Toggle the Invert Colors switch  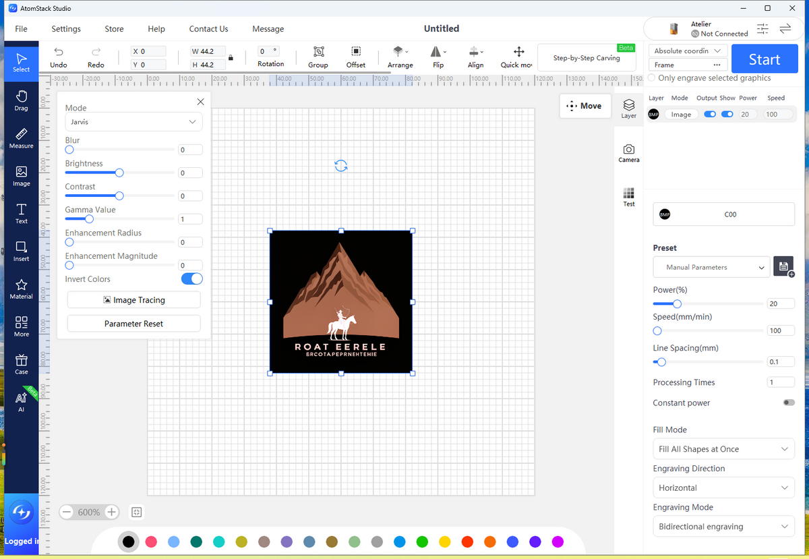tap(191, 278)
